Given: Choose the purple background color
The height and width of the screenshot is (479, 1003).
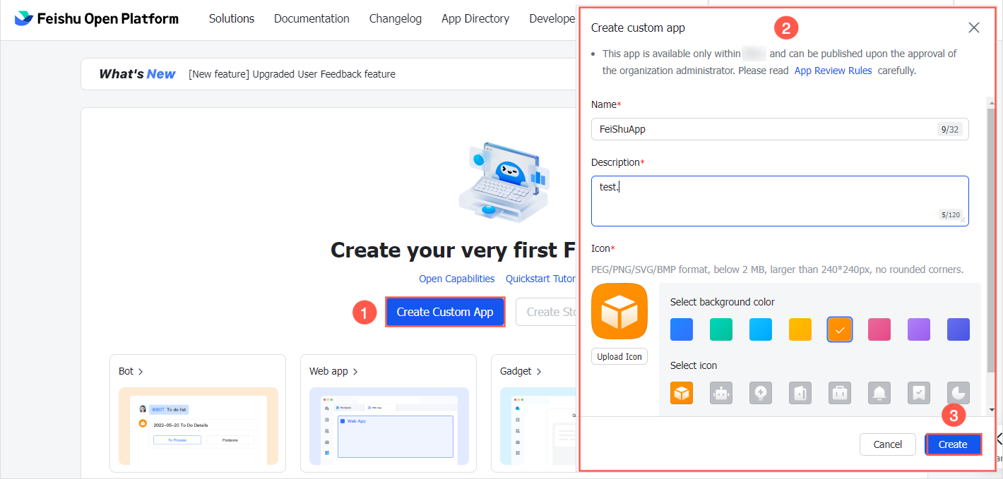Looking at the screenshot, I should pyautogui.click(x=919, y=329).
